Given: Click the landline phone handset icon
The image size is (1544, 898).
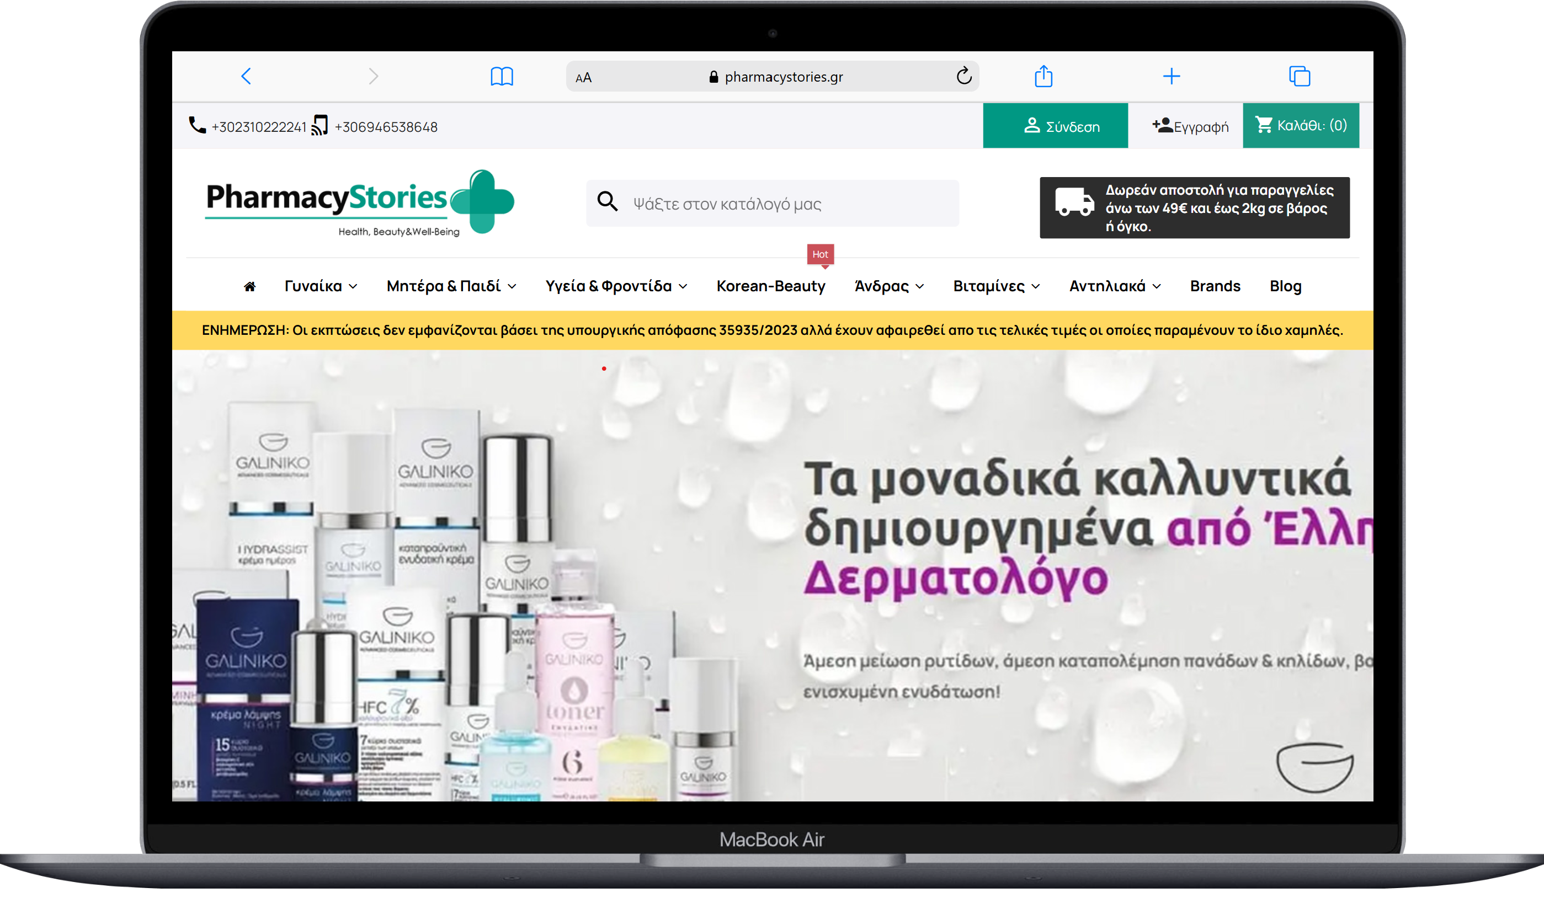Looking at the screenshot, I should pos(196,125).
